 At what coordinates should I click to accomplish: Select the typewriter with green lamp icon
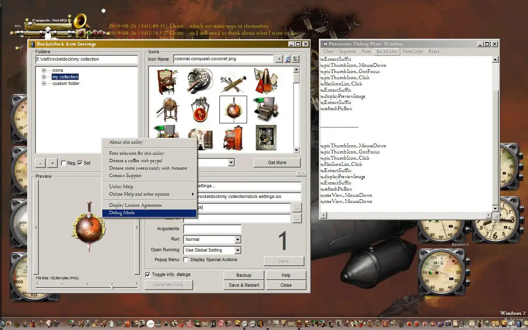[266, 109]
